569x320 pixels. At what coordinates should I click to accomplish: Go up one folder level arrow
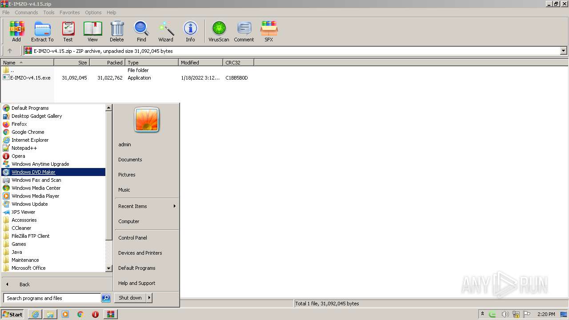pos(10,51)
